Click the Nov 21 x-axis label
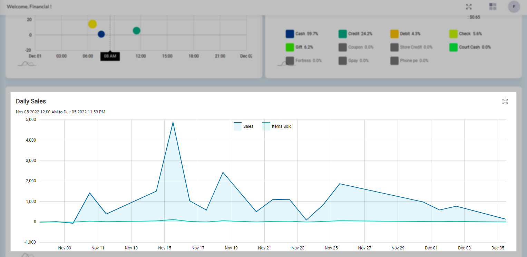527x257 pixels. coord(264,248)
